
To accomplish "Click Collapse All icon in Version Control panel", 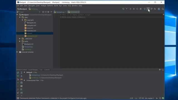I will (x=21, y=76).
